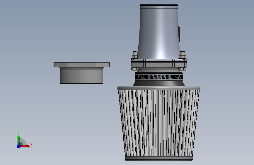This screenshot has width=254, height=165.
Task: Select the upper left hex nut on the flange
Action: (134, 57)
